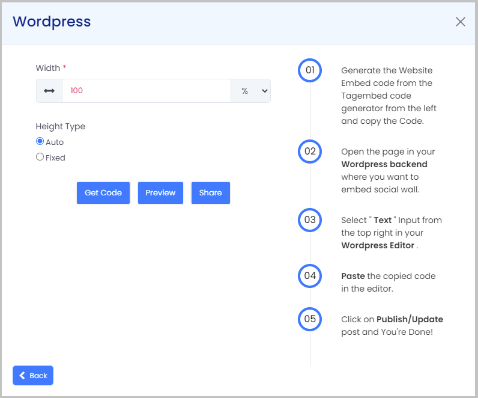Click the step 01 circle
The width and height of the screenshot is (478, 398).
[310, 70]
